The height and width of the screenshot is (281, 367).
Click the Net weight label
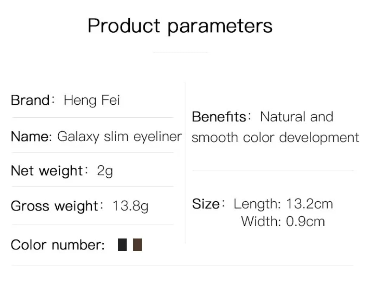pos(46,171)
